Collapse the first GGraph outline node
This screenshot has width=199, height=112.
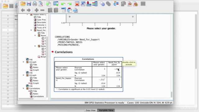pos(23,62)
